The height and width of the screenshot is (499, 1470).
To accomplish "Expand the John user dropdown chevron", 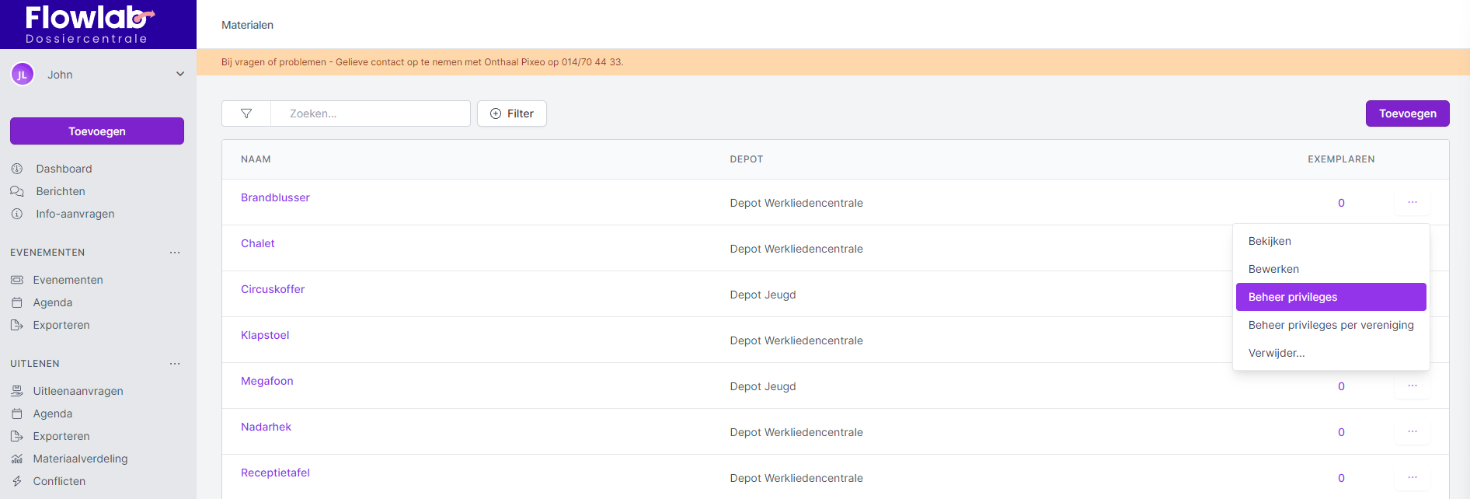I will (x=180, y=75).
